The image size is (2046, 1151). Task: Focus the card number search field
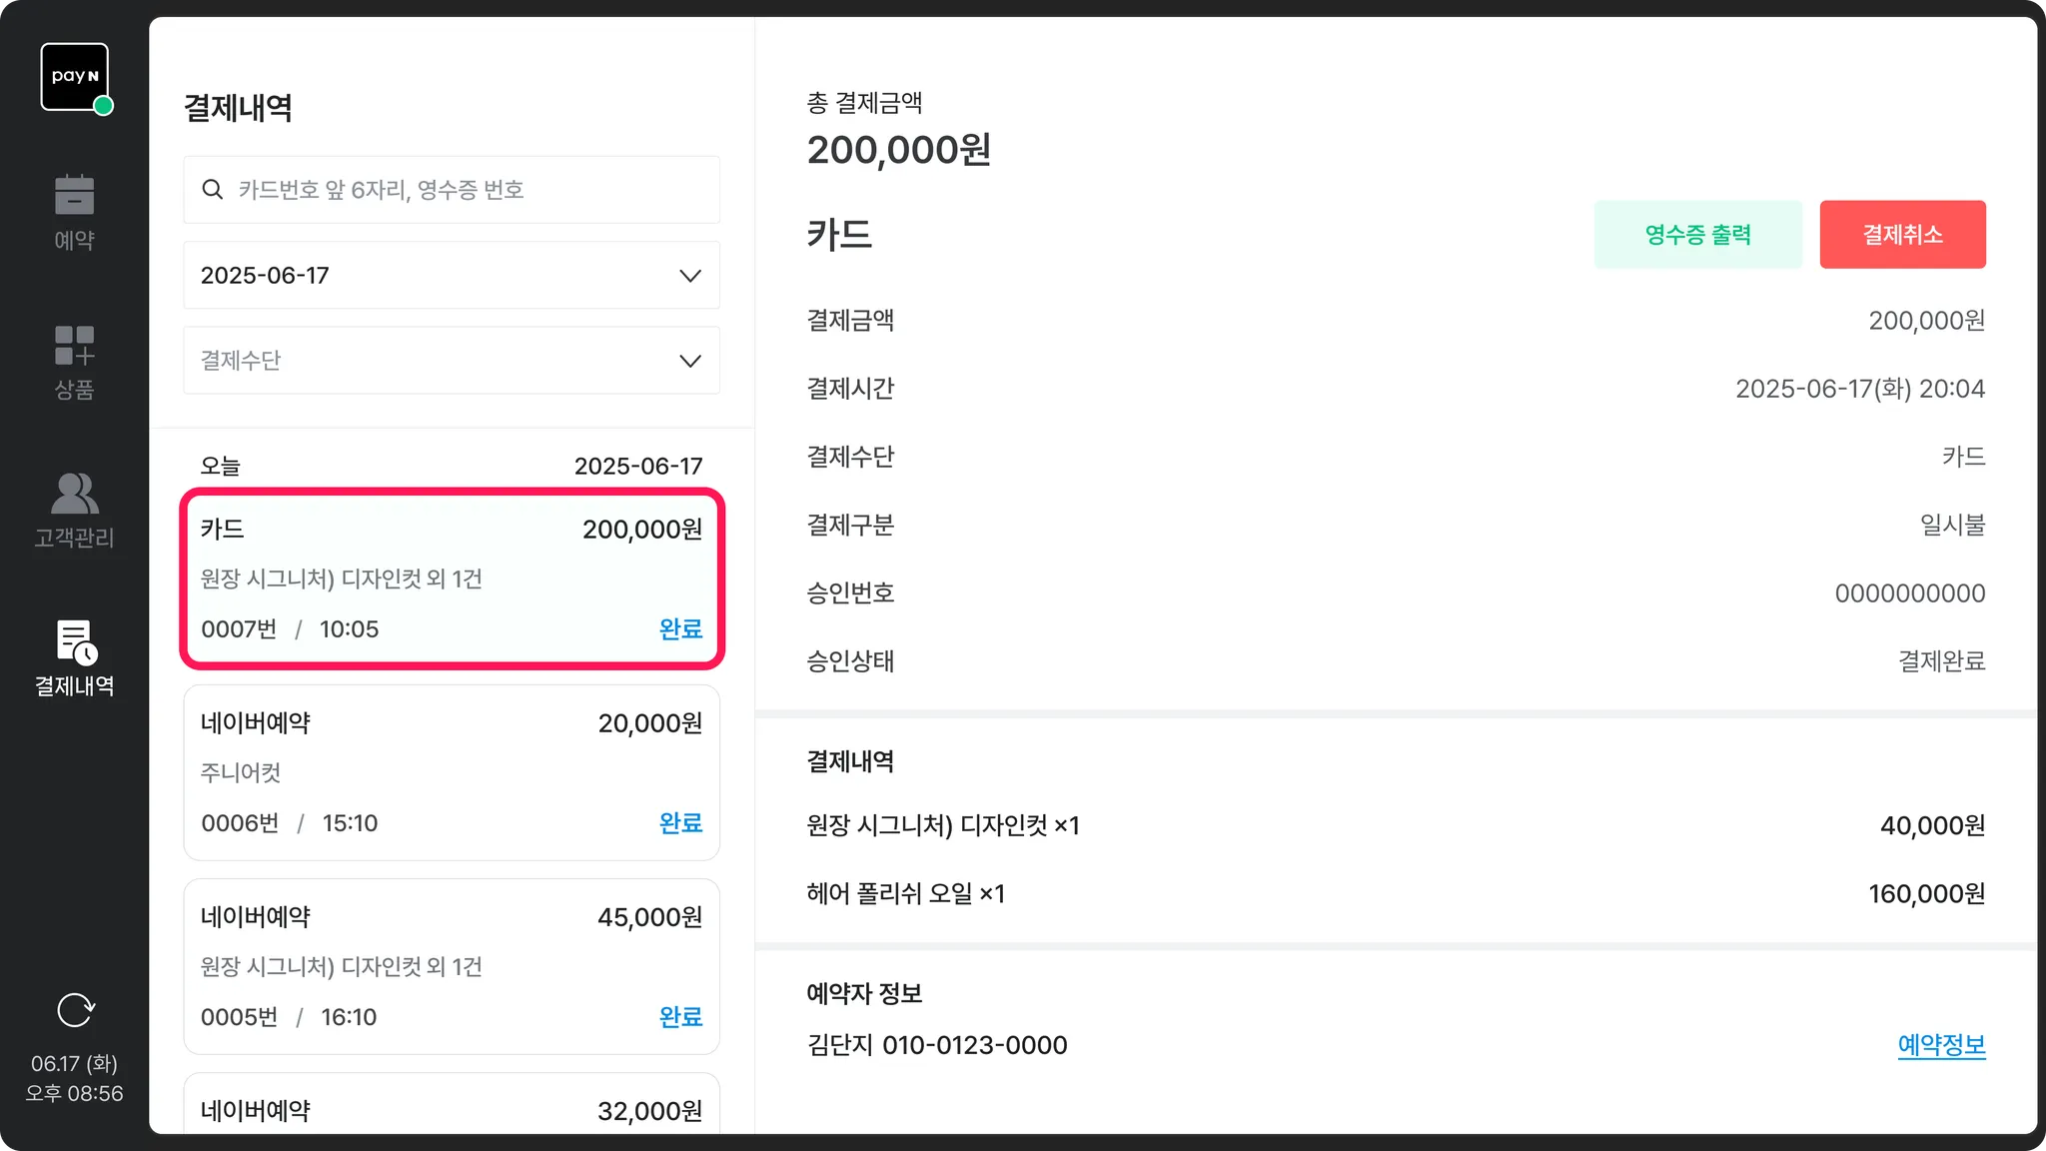pos(470,190)
